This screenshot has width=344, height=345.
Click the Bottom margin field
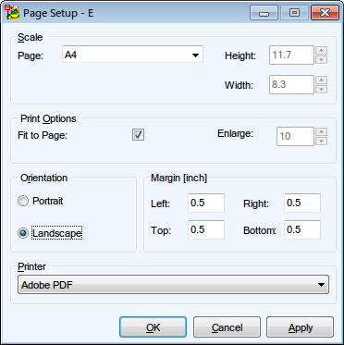(302, 229)
